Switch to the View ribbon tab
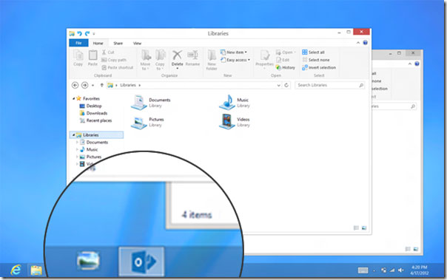Image resolution: width=447 pixels, height=280 pixels. 137,44
